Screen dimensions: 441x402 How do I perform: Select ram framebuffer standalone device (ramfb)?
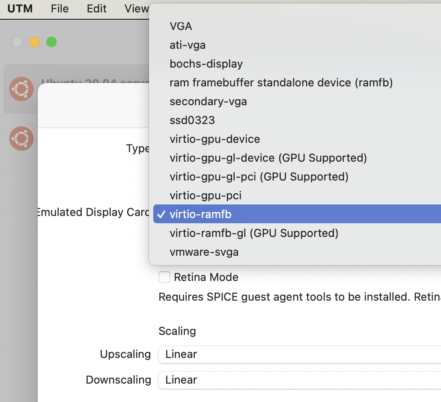(x=281, y=83)
